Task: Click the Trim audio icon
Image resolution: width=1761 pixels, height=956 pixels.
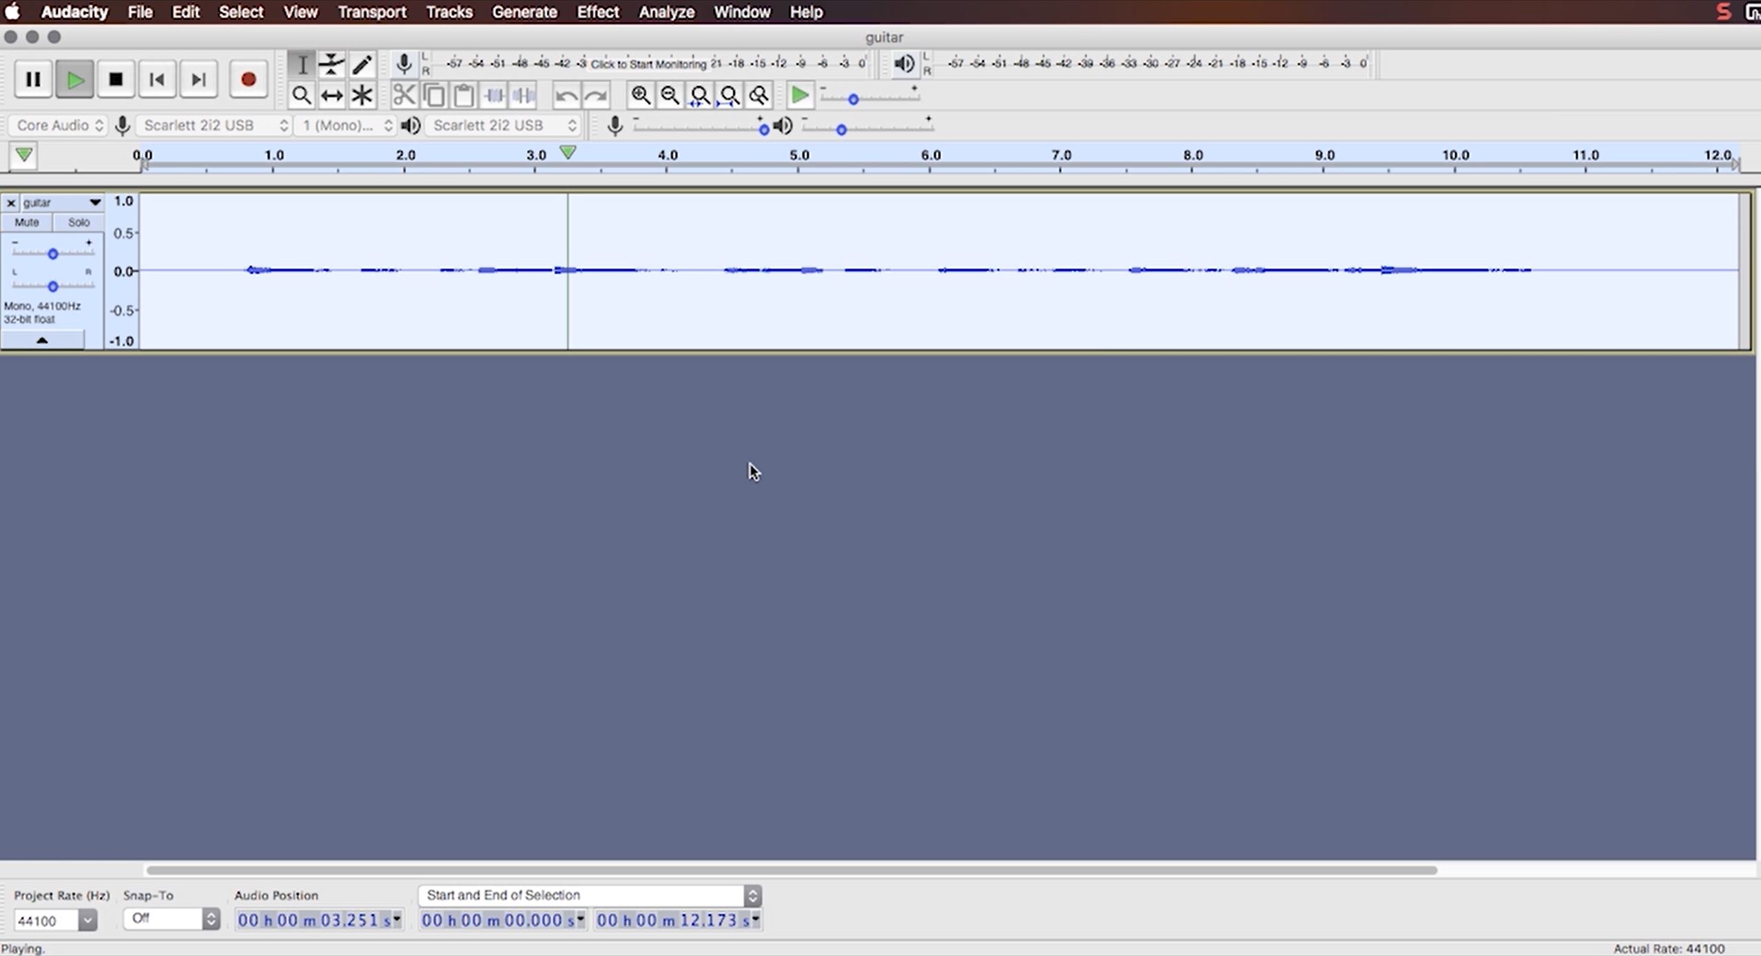Action: (494, 95)
